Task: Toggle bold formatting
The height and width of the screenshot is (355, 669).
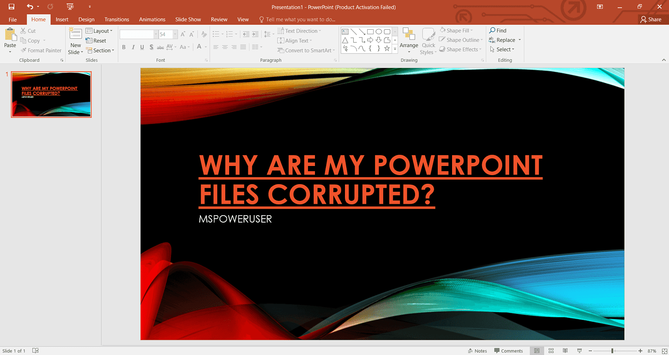Action: 124,47
